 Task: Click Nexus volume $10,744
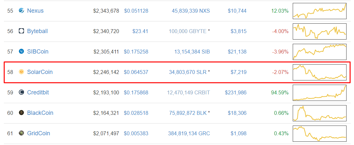pyautogui.click(x=237, y=11)
